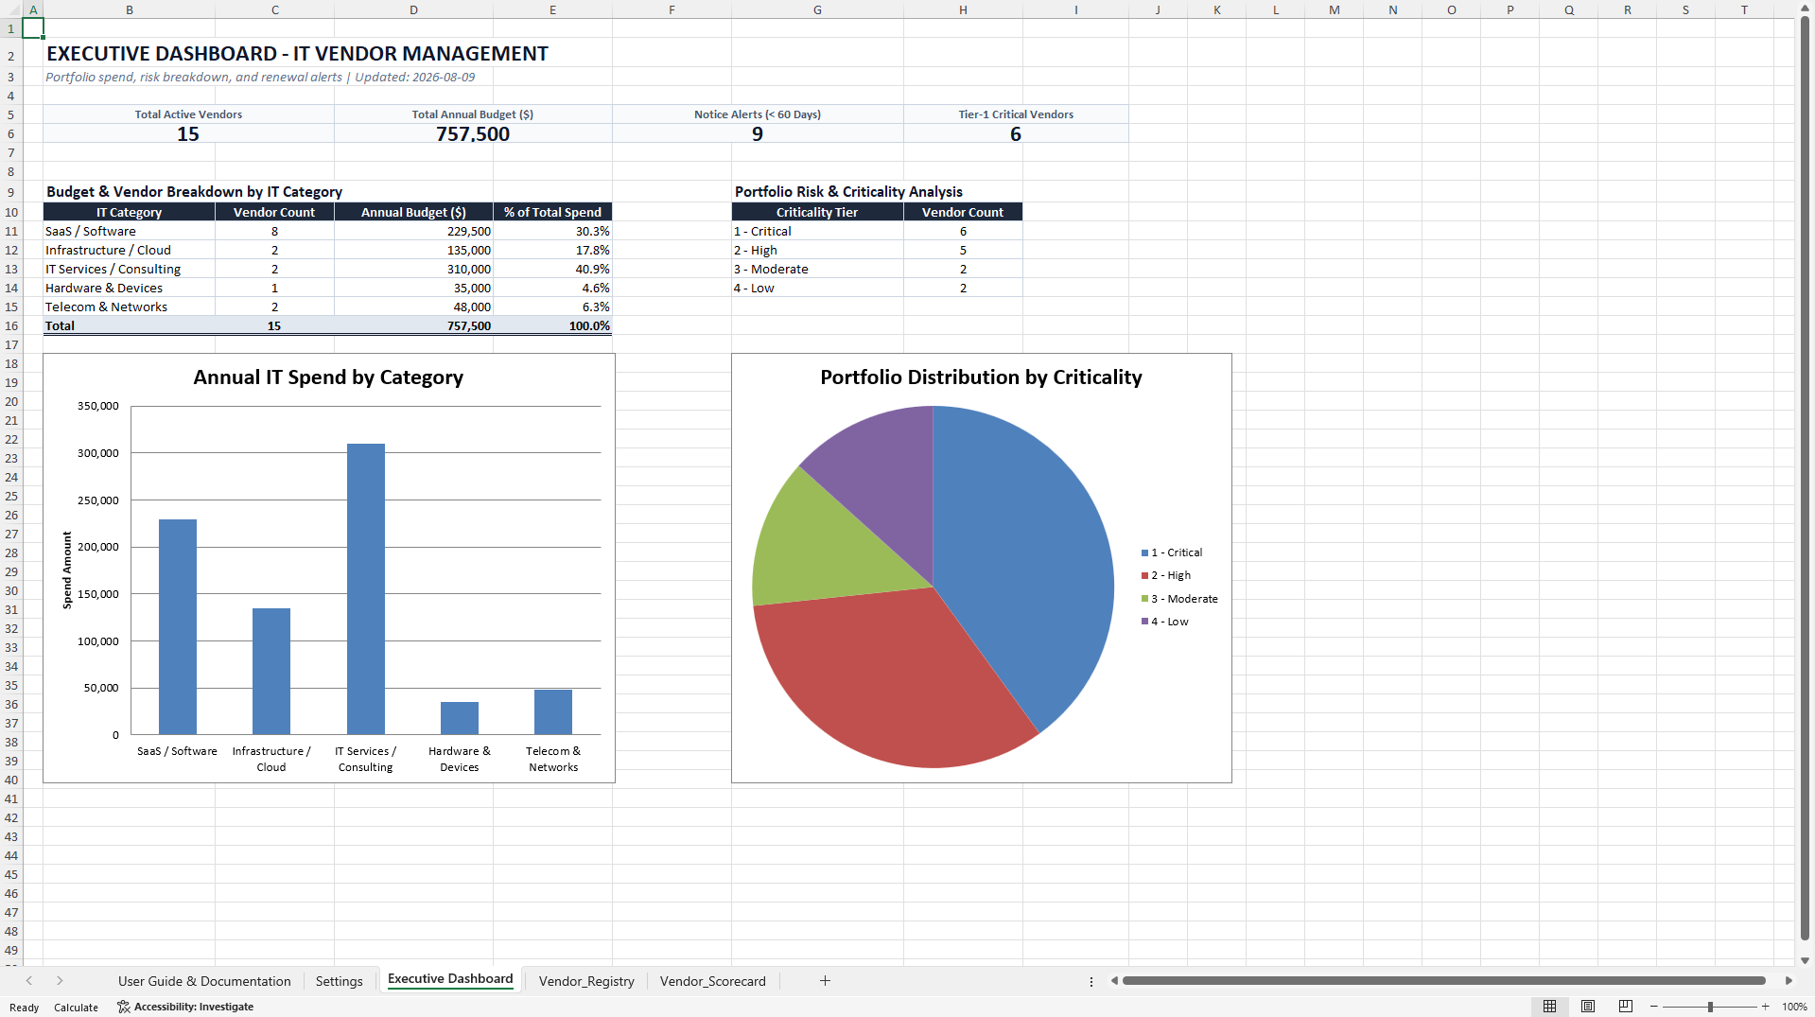Click Portfolio Risk & Criticality Analysis heading
This screenshot has height=1017, width=1815.
[x=848, y=192]
